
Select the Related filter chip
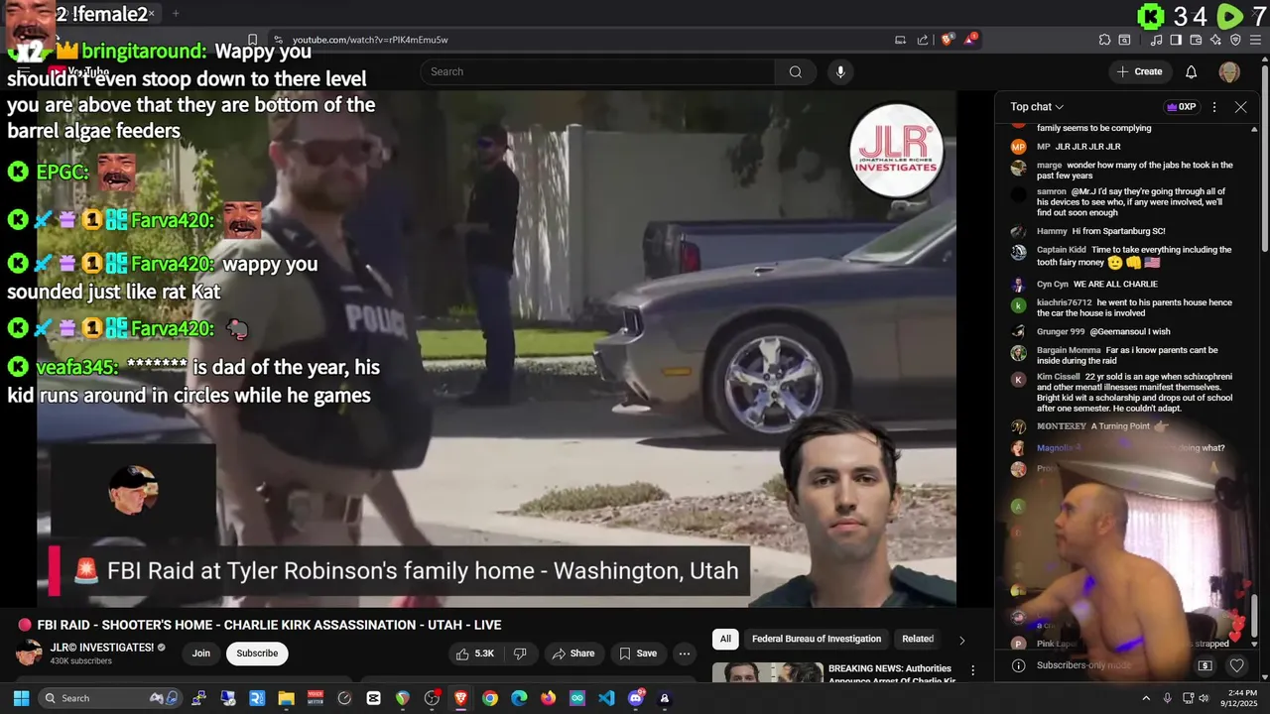tap(918, 639)
